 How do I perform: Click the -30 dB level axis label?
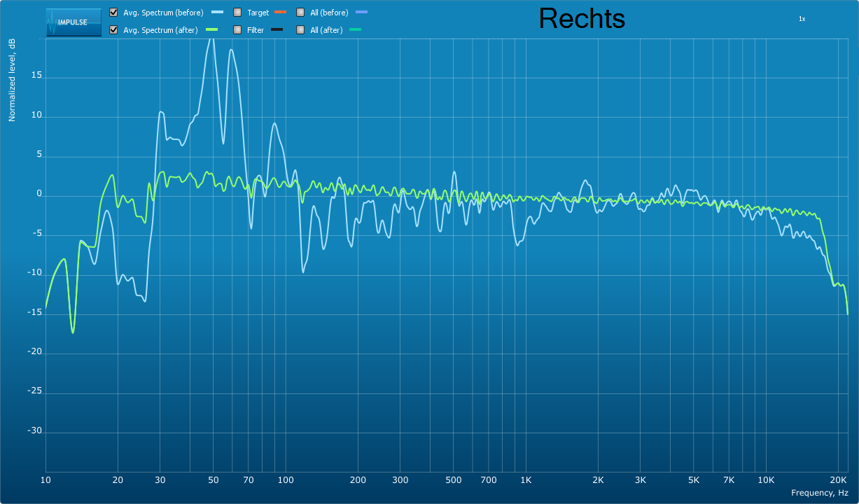[x=34, y=431]
